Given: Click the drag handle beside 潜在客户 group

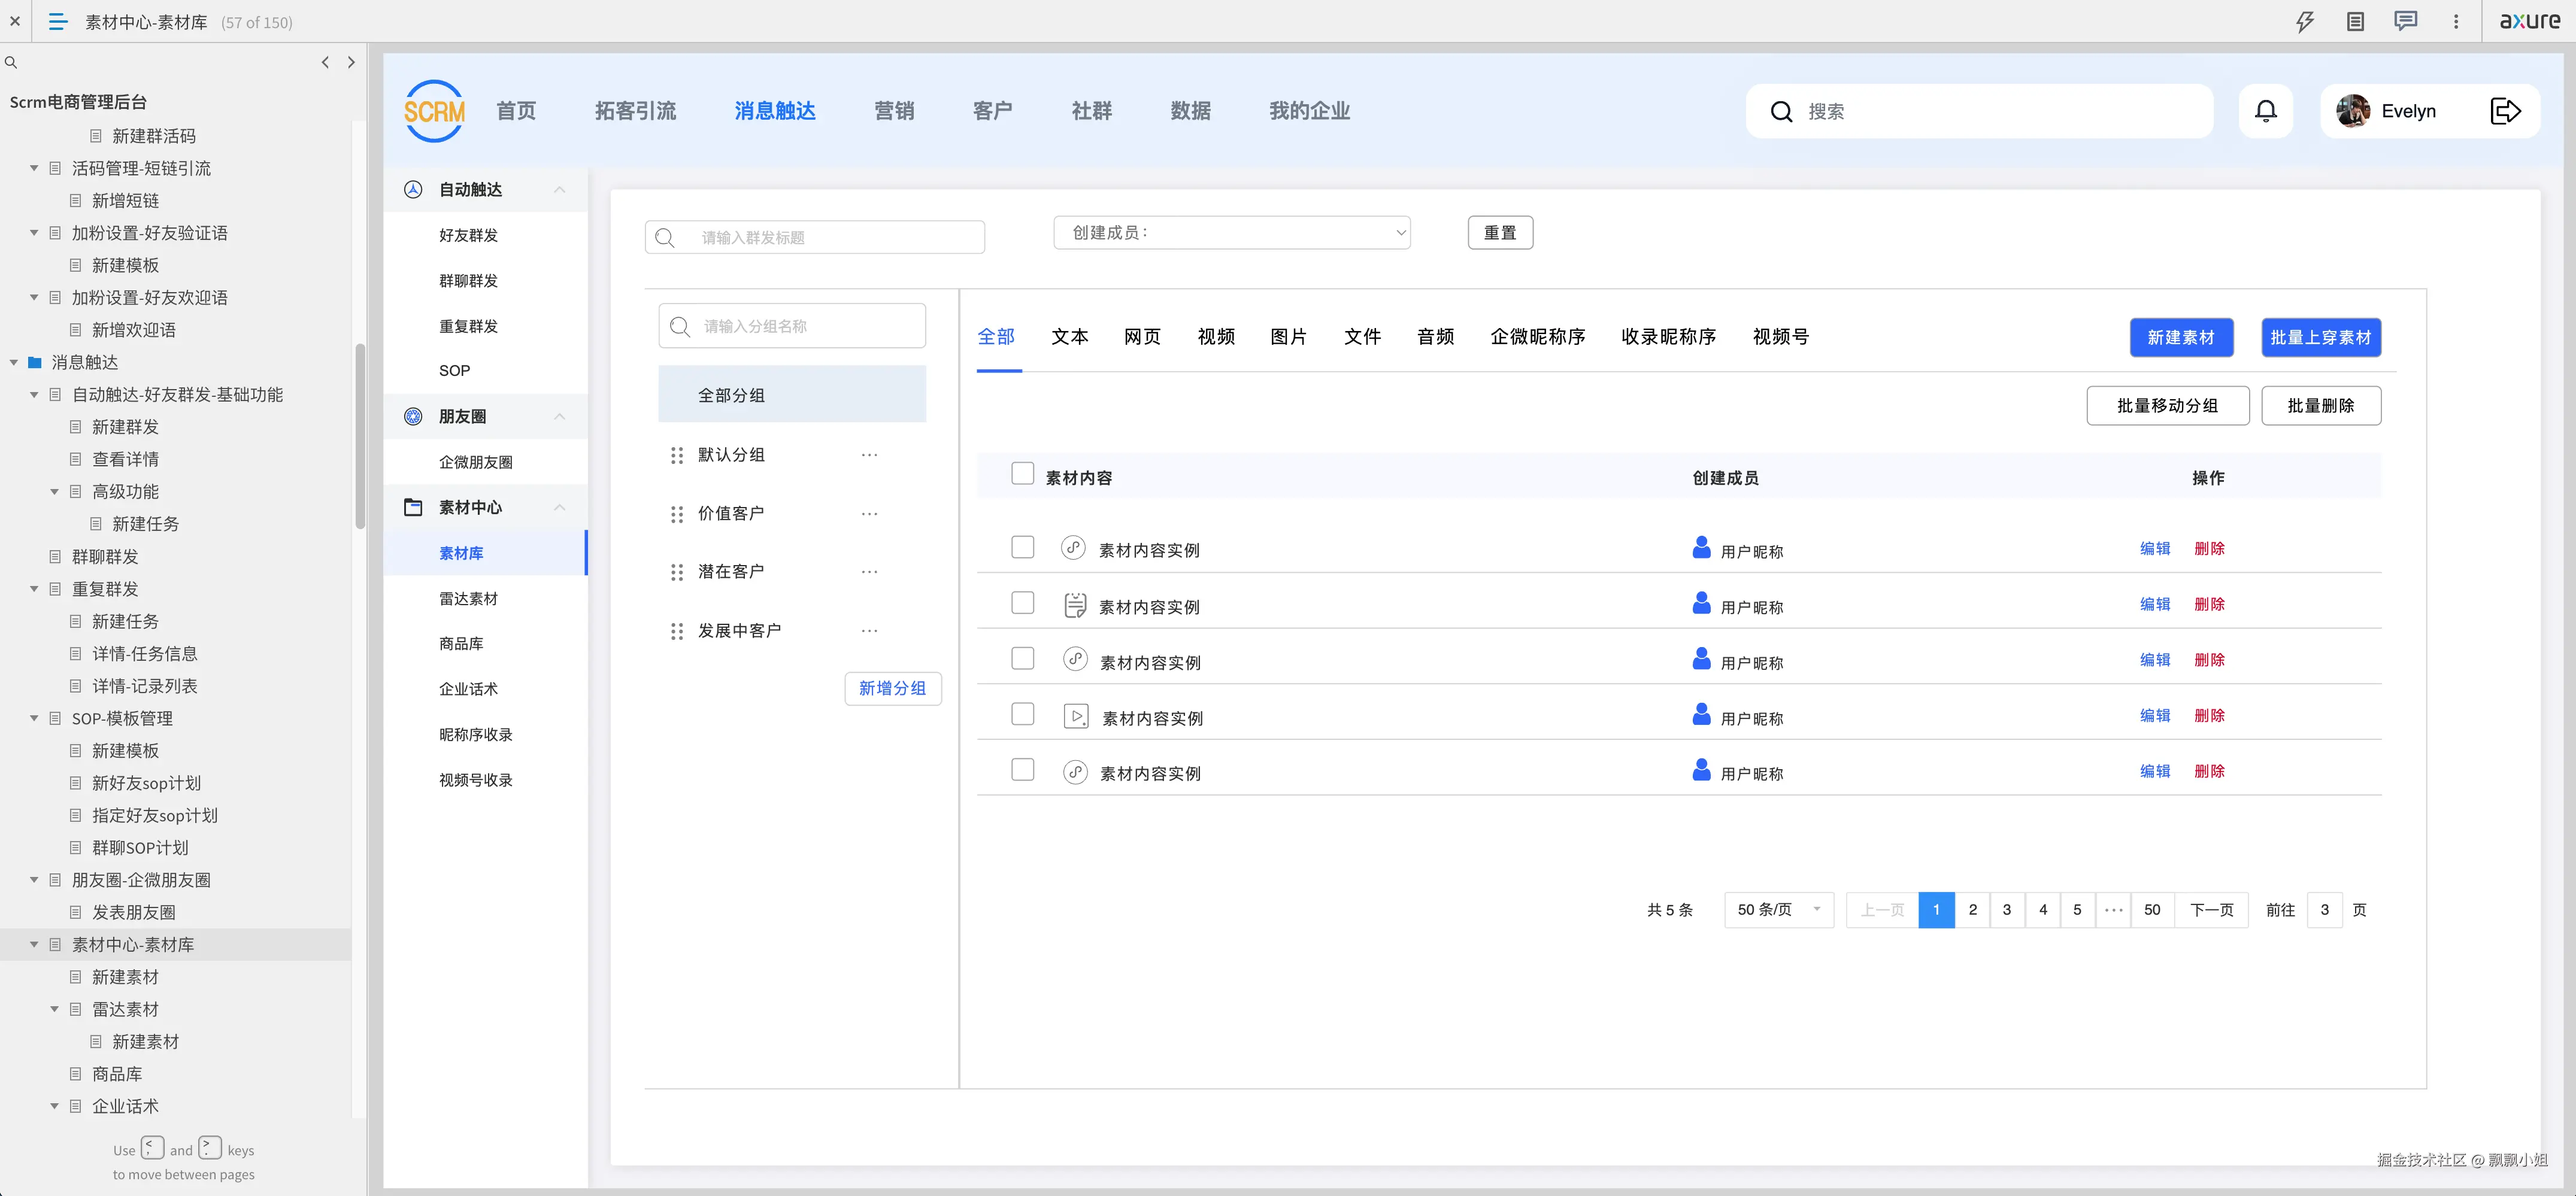Looking at the screenshot, I should tap(677, 571).
